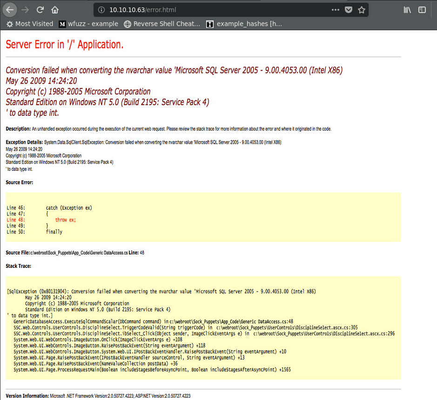This screenshot has height=400, width=437.
Task: Click the 'Stack Trace:' label
Action: (19, 266)
